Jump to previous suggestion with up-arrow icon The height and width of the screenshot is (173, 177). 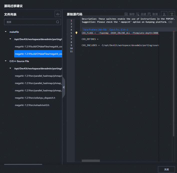coord(164,14)
